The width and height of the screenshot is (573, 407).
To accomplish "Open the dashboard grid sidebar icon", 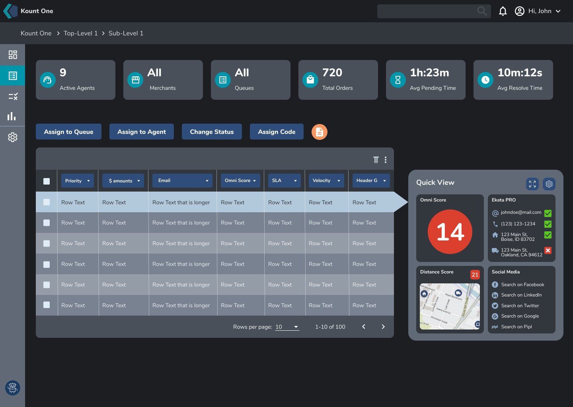I will point(13,54).
